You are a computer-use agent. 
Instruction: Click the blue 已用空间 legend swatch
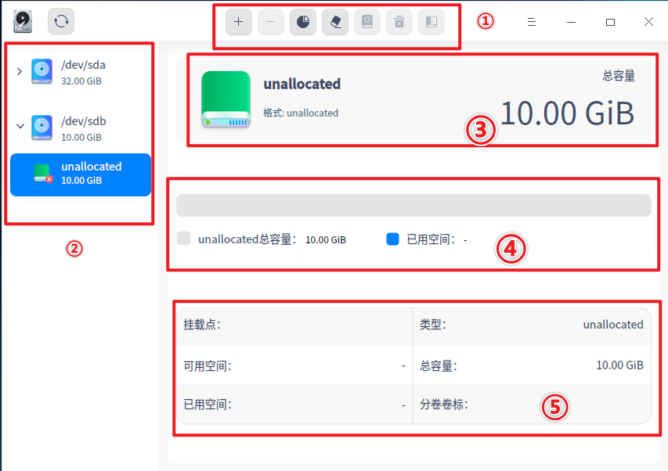coord(393,239)
